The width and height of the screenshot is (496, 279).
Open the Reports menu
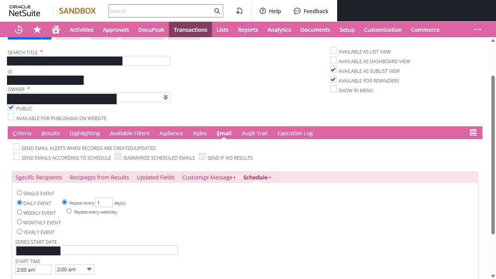click(x=248, y=29)
